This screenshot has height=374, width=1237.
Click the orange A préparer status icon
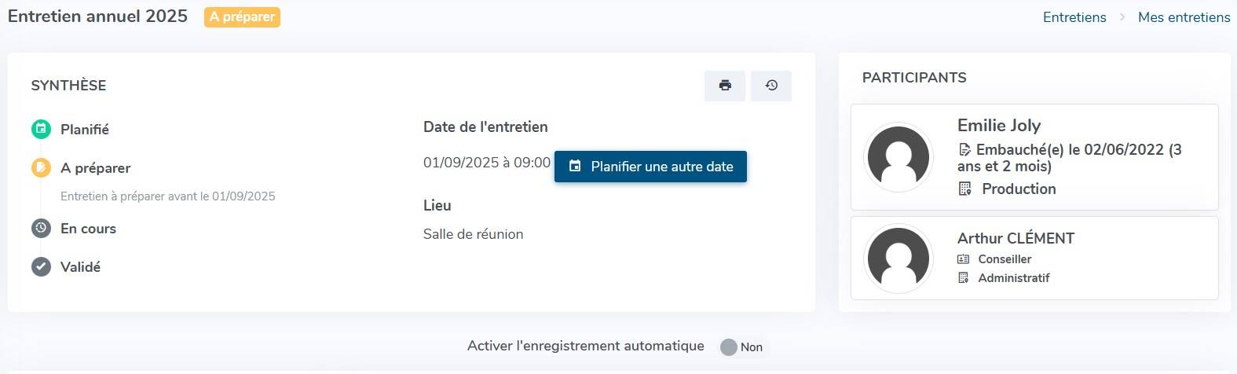coord(41,167)
